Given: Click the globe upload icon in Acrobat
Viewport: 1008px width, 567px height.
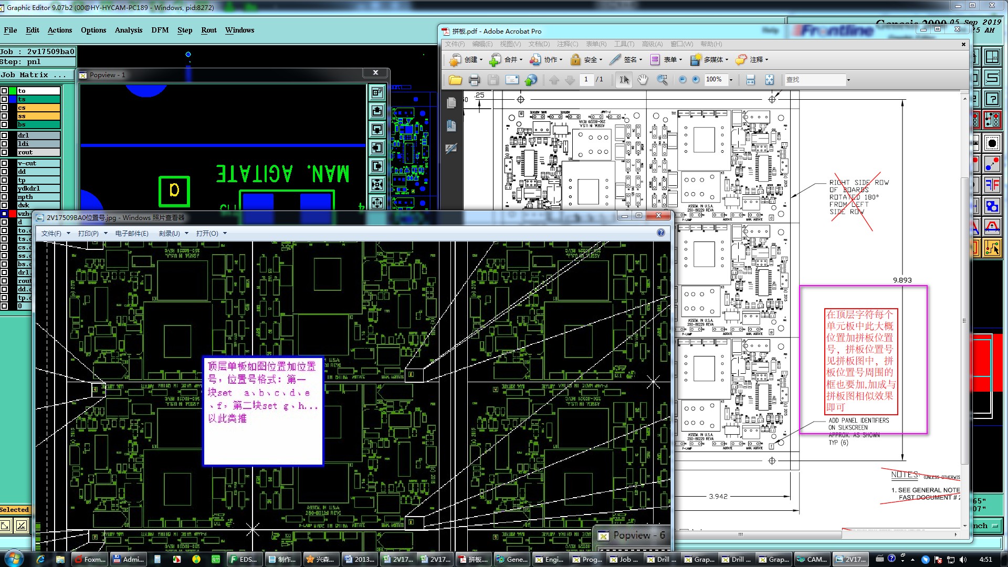Looking at the screenshot, I should [x=531, y=80].
